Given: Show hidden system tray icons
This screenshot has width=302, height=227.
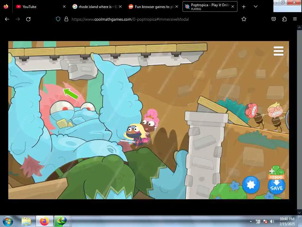Looking at the screenshot, I should [251, 221].
